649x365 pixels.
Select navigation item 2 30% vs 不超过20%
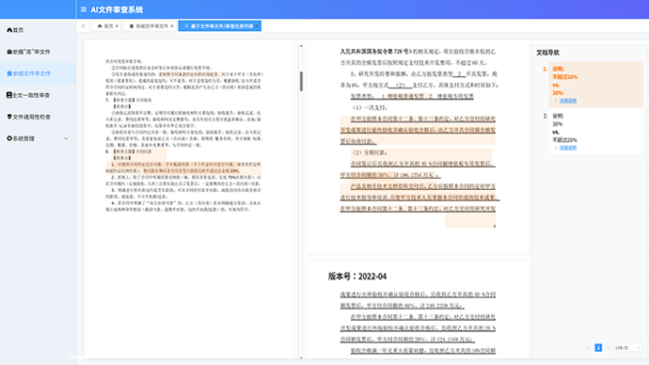[x=595, y=132]
